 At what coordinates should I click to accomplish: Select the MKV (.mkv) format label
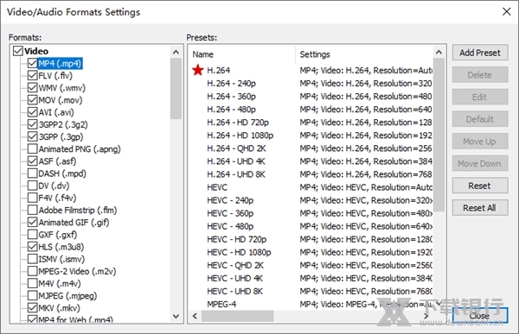[59, 308]
